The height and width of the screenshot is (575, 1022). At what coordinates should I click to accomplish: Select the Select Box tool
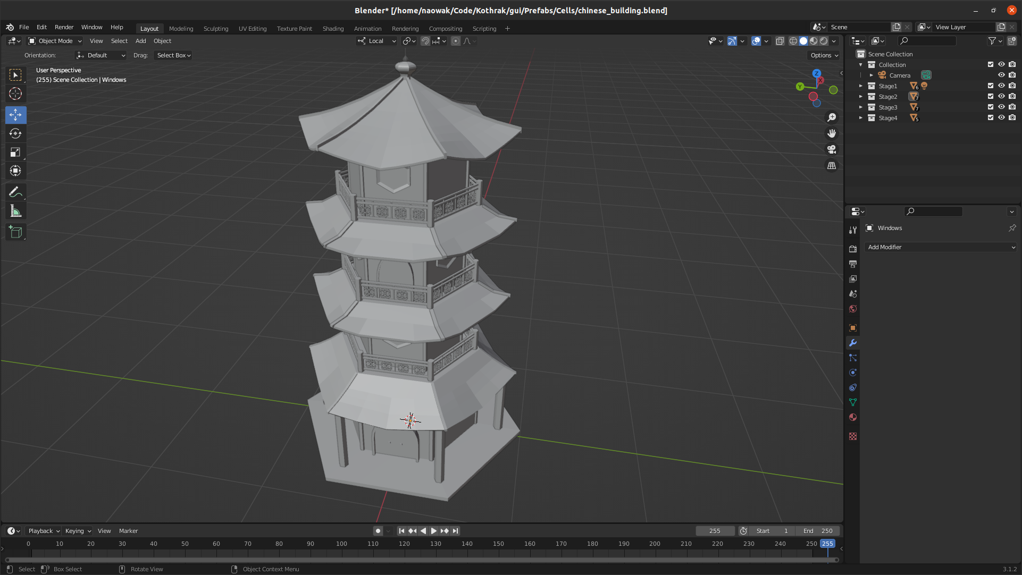click(15, 75)
